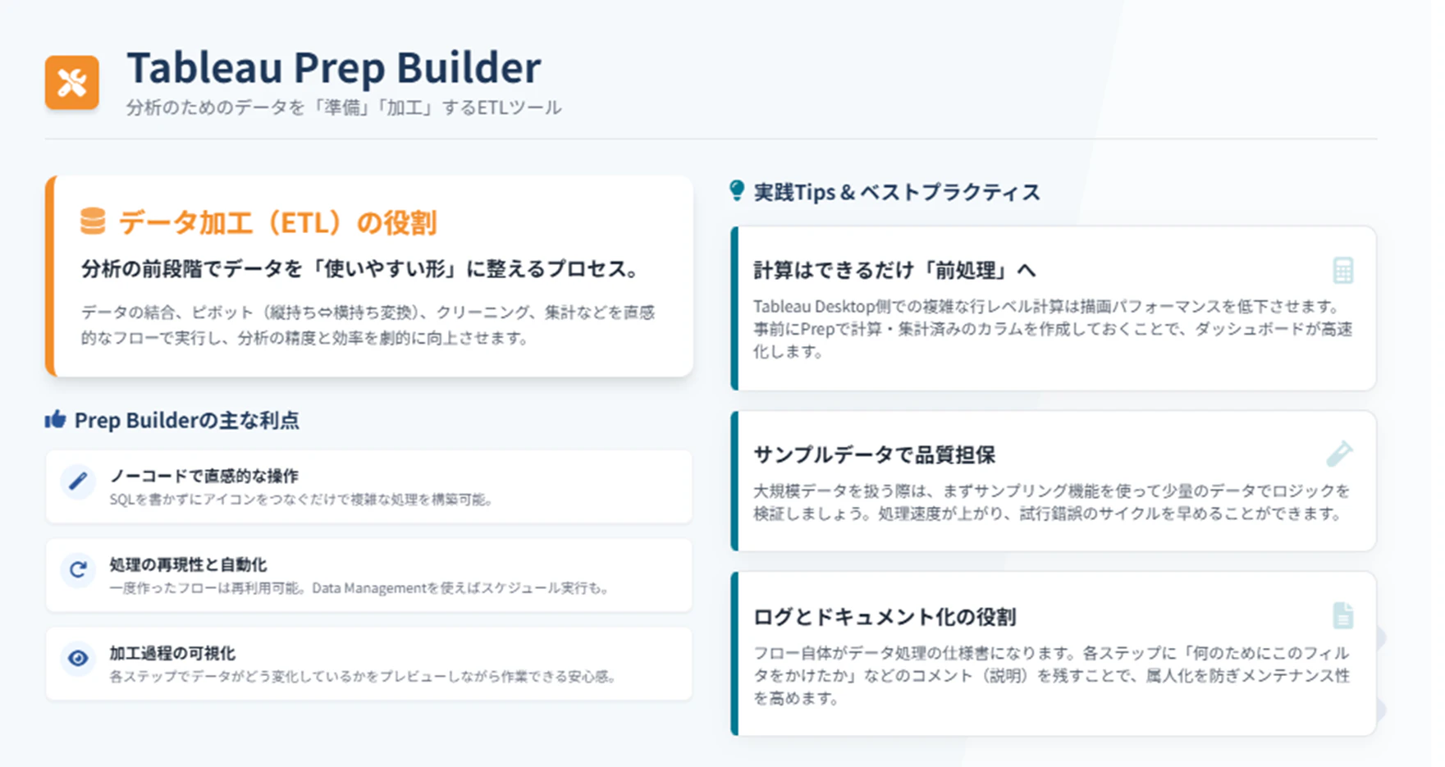1445x767 pixels.
Task: Click the description starting SQLを書かずにアイコンをつなぐだけで
Action: pos(301,500)
